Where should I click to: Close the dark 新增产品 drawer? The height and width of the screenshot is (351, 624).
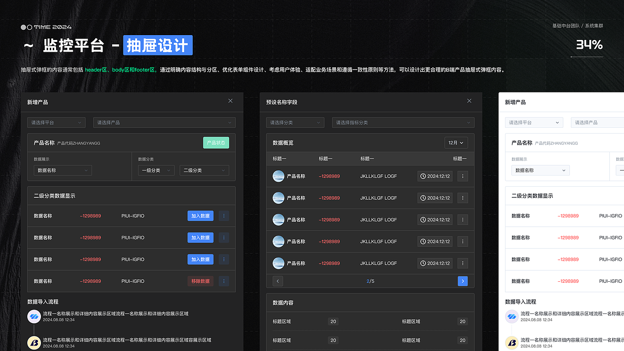tap(231, 101)
